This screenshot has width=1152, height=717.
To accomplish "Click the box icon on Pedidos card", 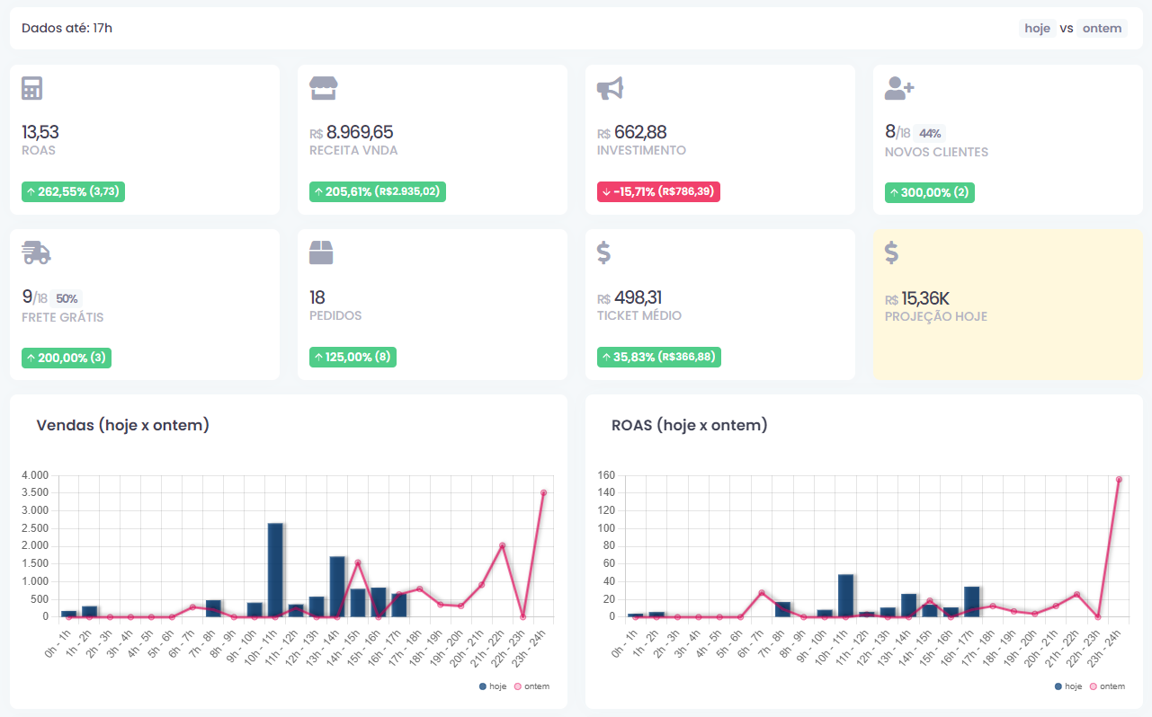I will (321, 253).
